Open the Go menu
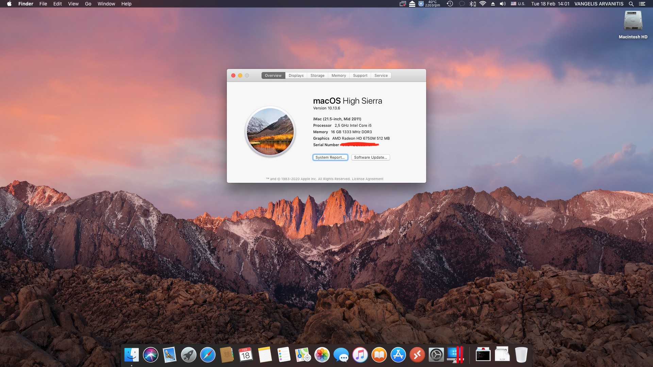This screenshot has width=653, height=367. (88, 4)
